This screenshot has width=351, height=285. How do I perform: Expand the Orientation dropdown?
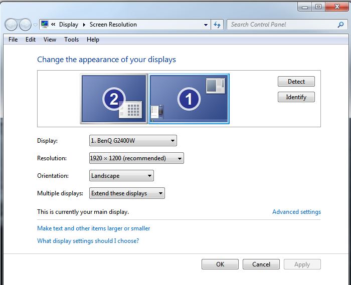[122, 176]
